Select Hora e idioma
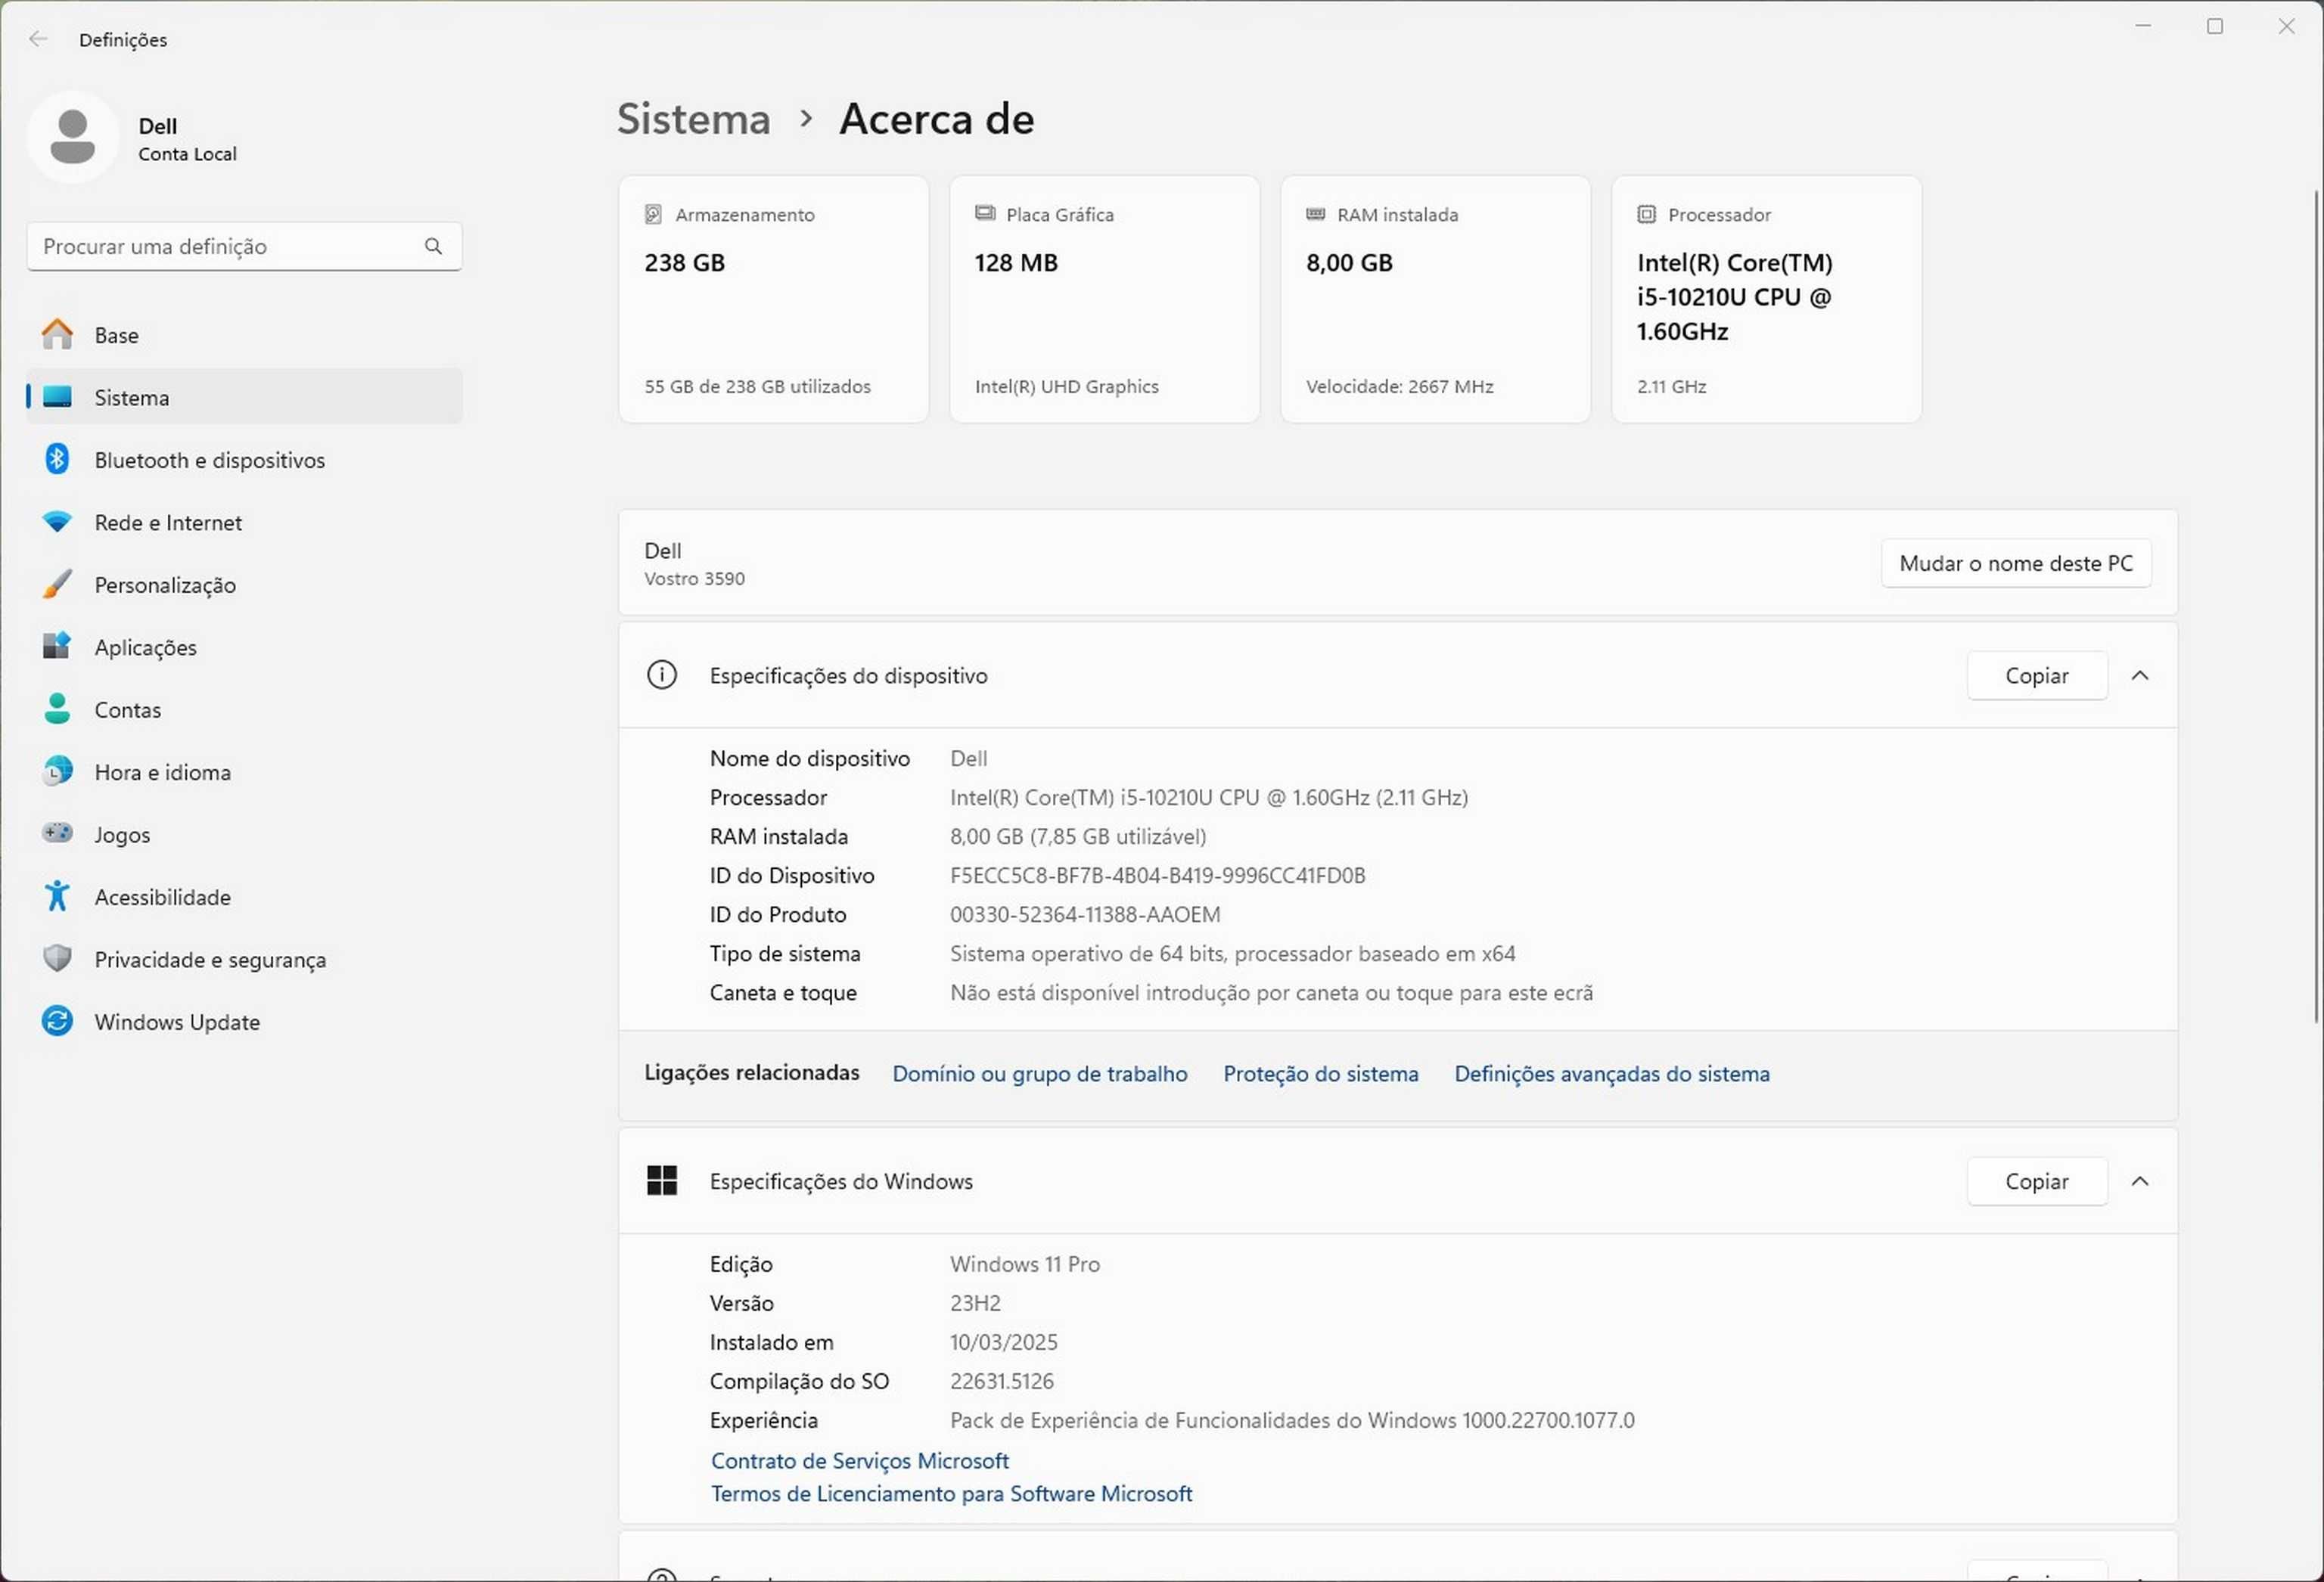Viewport: 2324px width, 1582px height. (244, 771)
